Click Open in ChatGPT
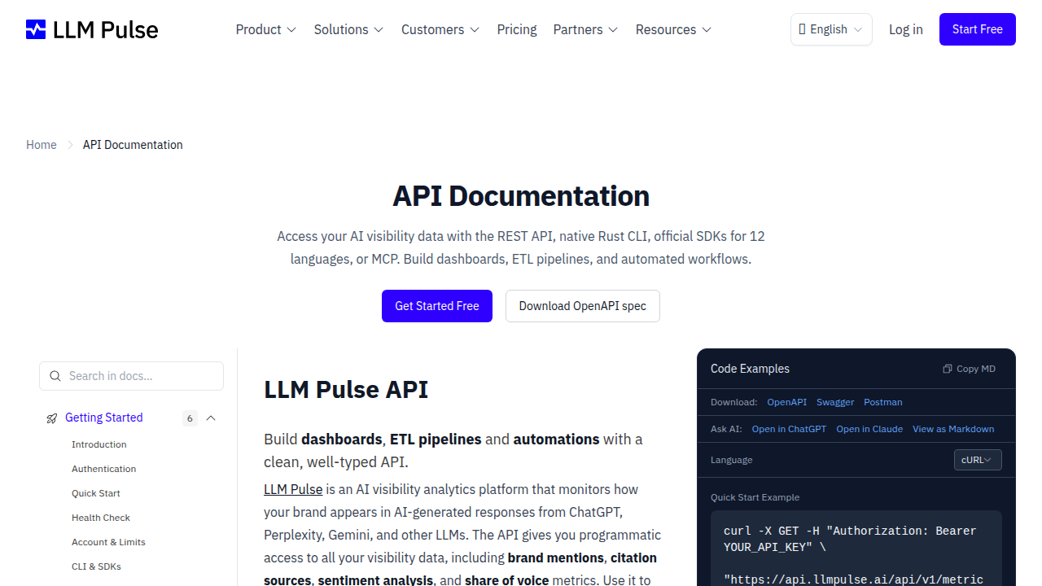Viewport: 1042px width, 586px height. point(789,429)
